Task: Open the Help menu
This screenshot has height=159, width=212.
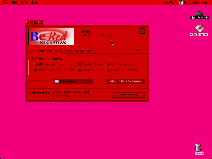Action: [34, 3]
